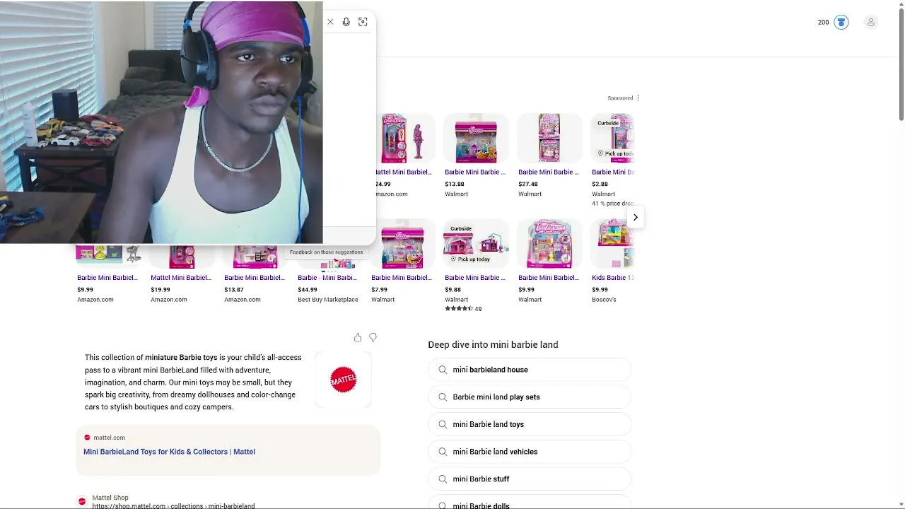
Task: Clear the search box with the X icon
Action: pyautogui.click(x=330, y=22)
